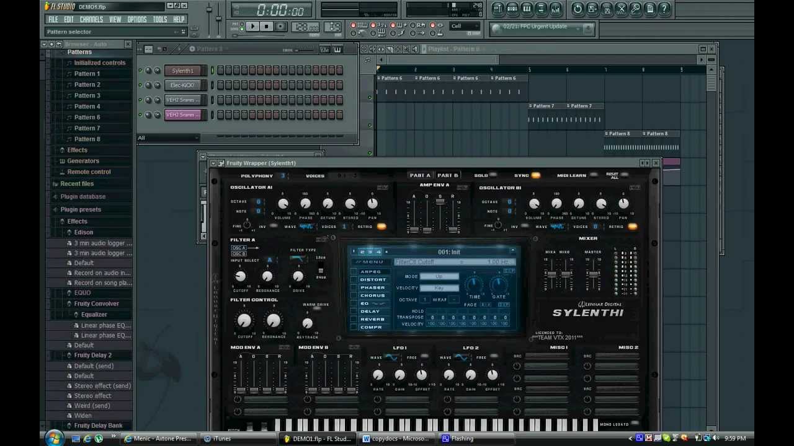Click the undo history icon in toolbar
This screenshot has width=794, height=446.
pyautogui.click(x=578, y=9)
